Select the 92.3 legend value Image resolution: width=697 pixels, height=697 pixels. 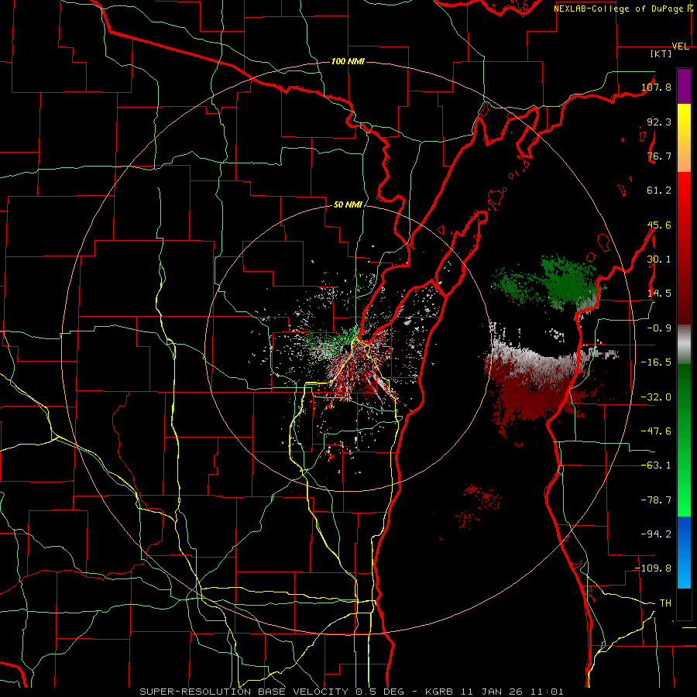click(x=659, y=122)
